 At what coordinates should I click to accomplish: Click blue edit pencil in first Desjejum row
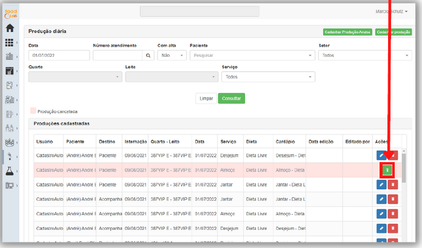381,156
